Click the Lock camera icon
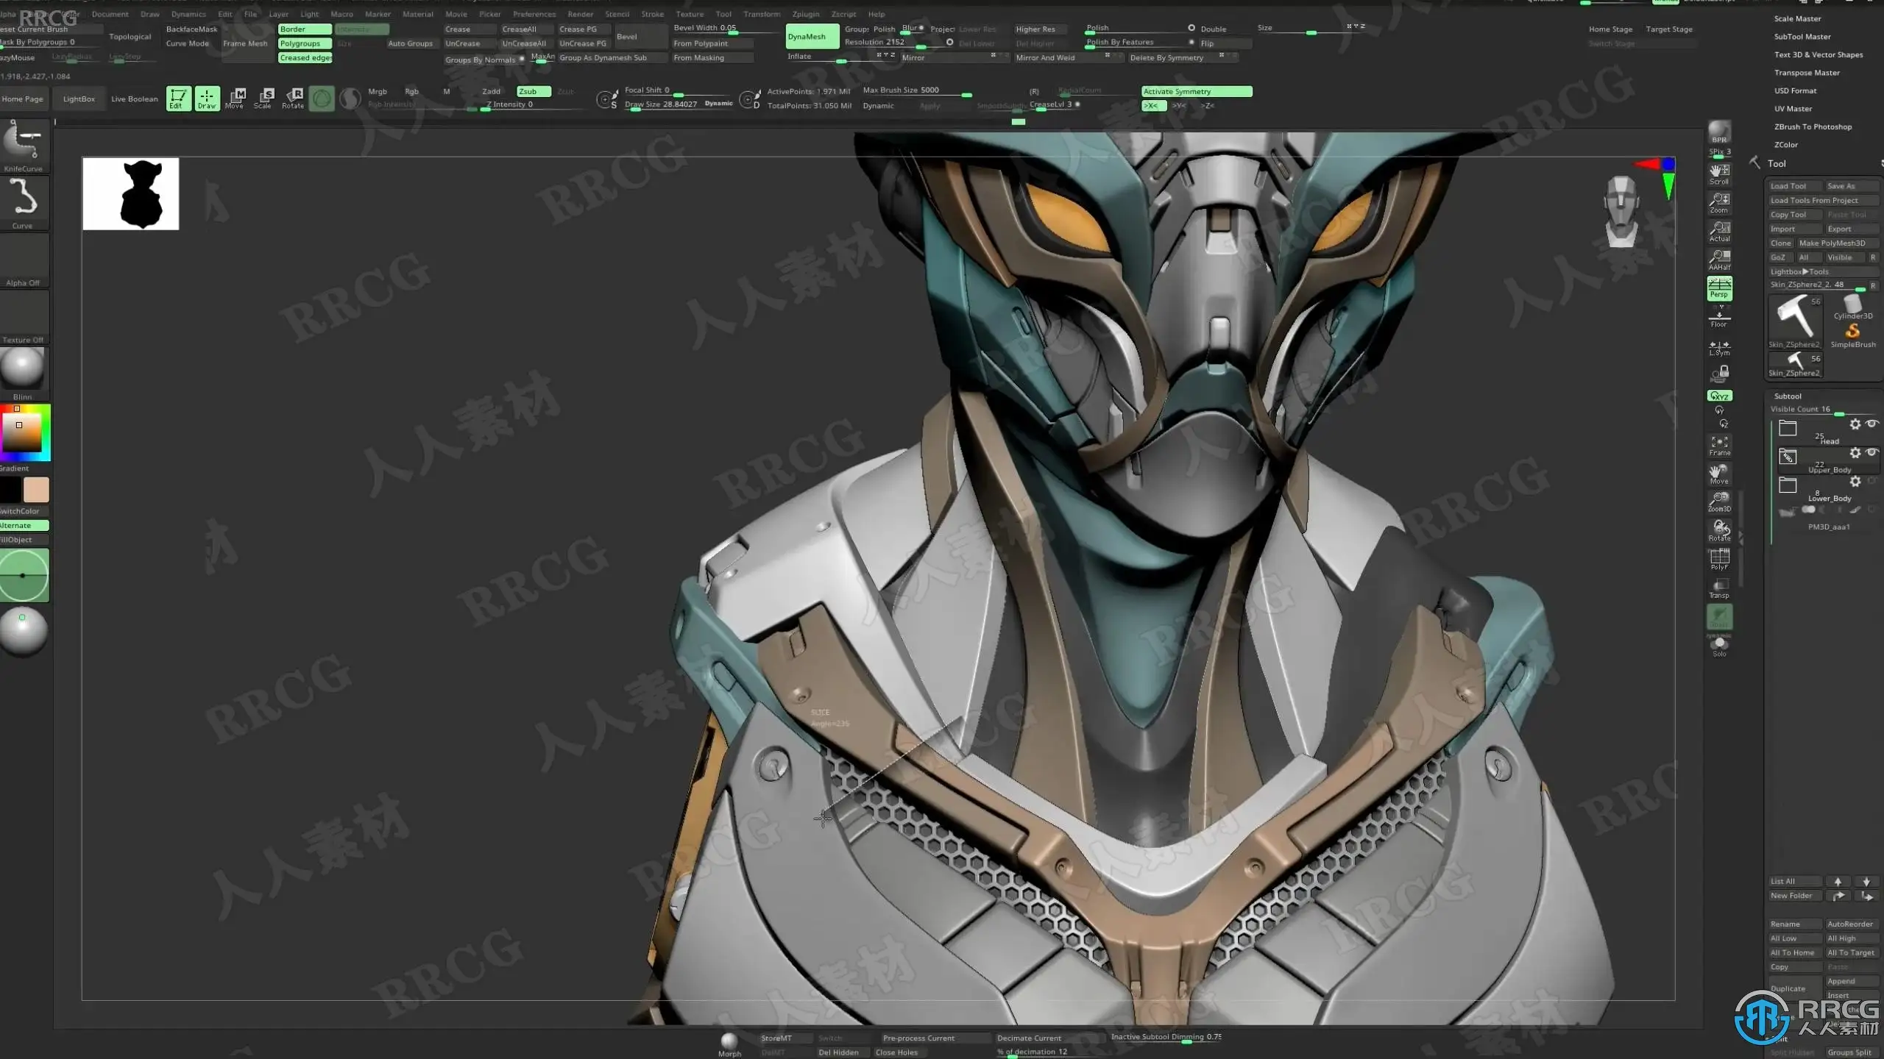 [x=1719, y=374]
